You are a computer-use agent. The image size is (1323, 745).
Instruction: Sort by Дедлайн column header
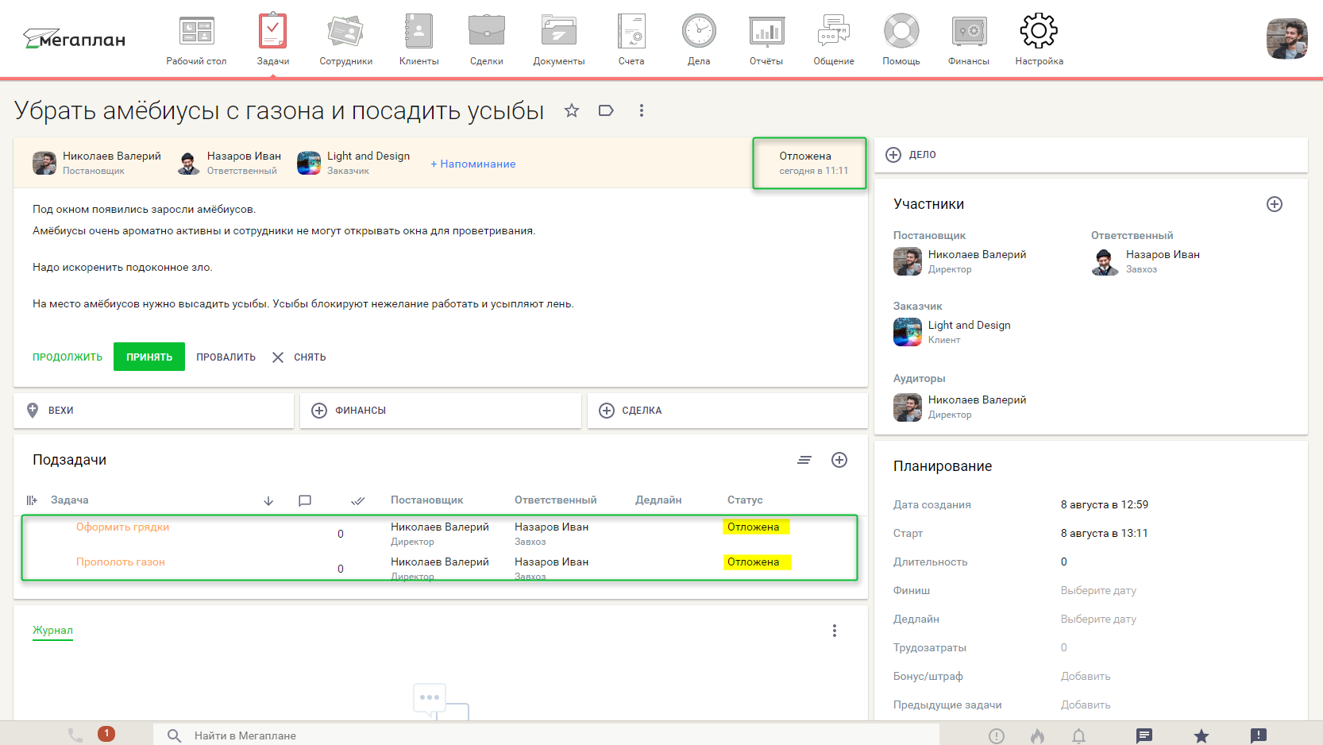point(658,500)
